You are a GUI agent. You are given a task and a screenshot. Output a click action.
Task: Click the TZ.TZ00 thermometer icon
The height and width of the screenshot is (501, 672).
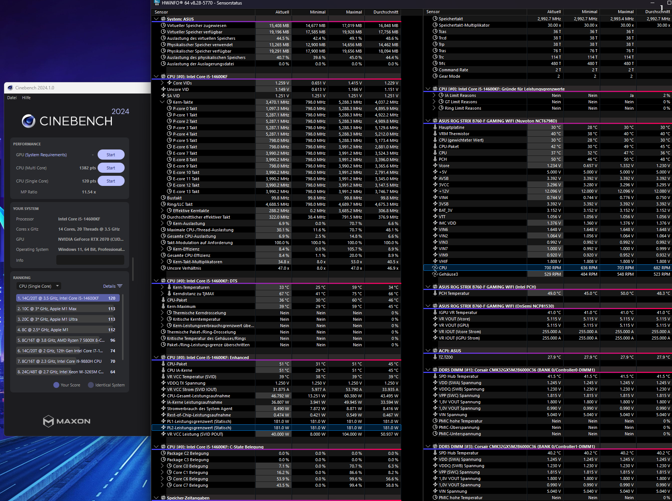click(435, 357)
